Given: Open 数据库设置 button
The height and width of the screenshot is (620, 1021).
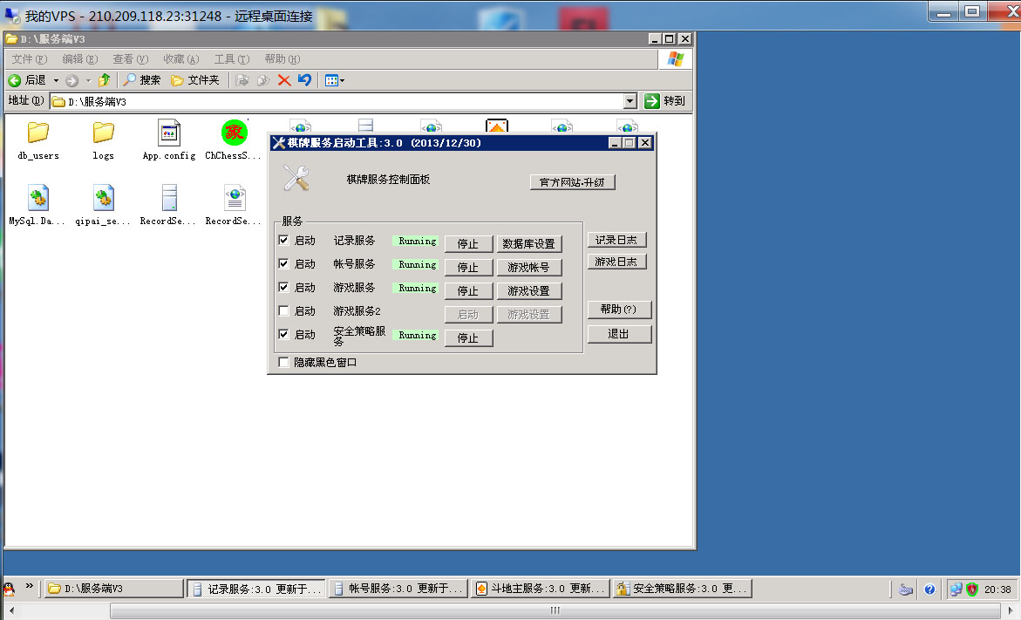Looking at the screenshot, I should pos(528,243).
